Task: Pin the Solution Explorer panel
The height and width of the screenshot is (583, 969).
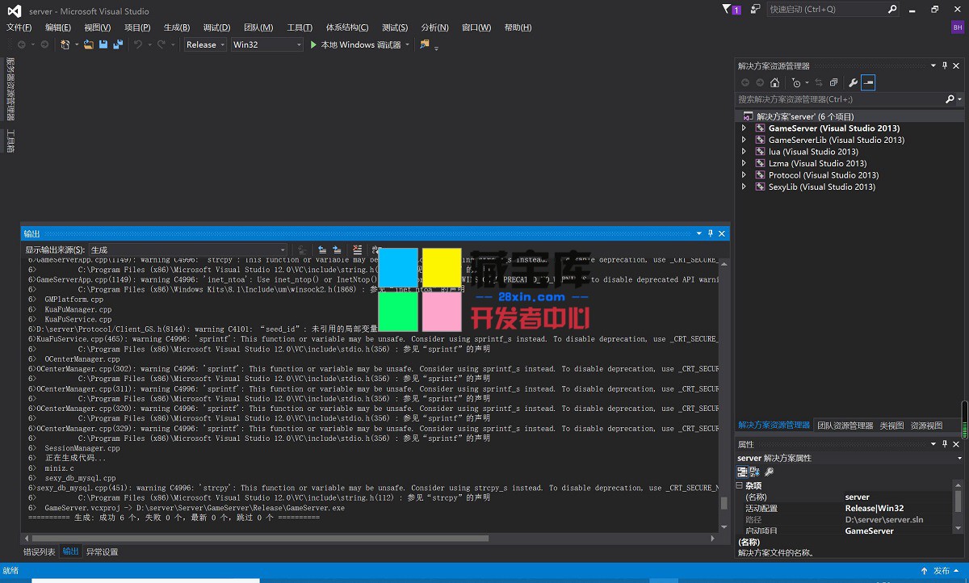Action: click(x=946, y=65)
